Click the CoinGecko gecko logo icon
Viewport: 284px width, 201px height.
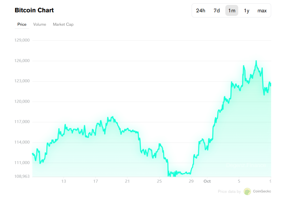(x=247, y=191)
